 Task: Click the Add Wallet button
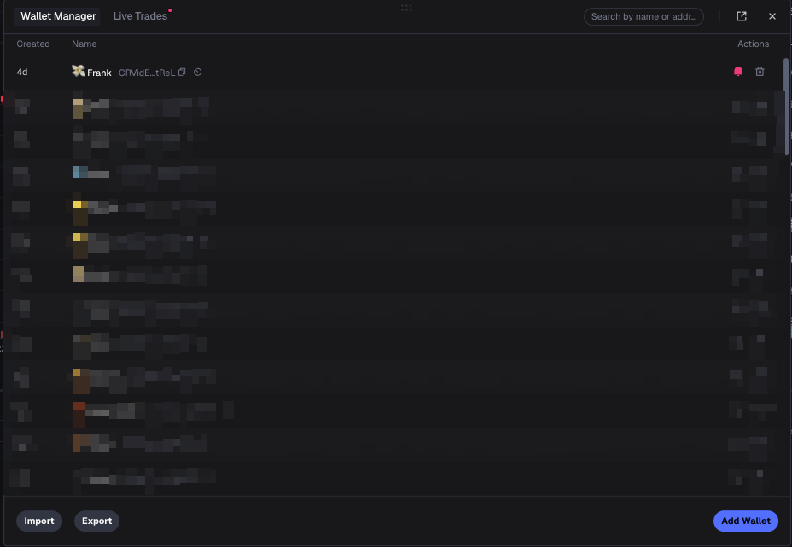[x=745, y=521]
